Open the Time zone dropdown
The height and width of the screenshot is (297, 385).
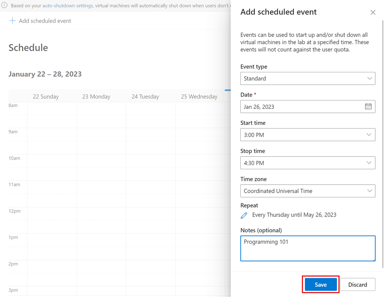point(308,191)
